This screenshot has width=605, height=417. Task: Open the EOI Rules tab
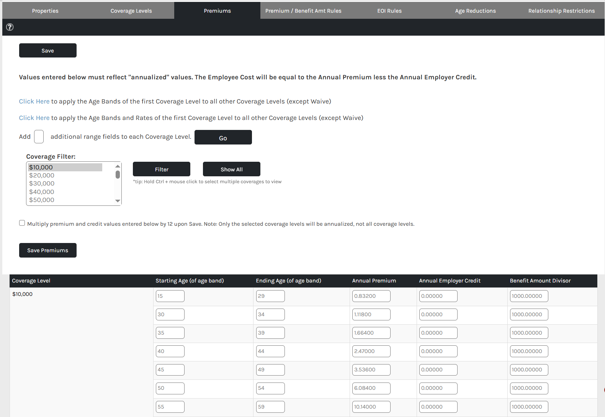[x=389, y=10]
